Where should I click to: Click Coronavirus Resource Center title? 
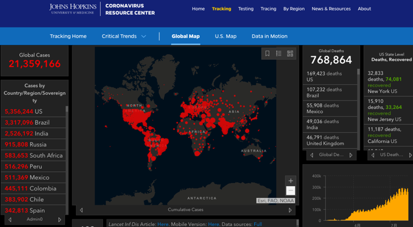pos(130,9)
